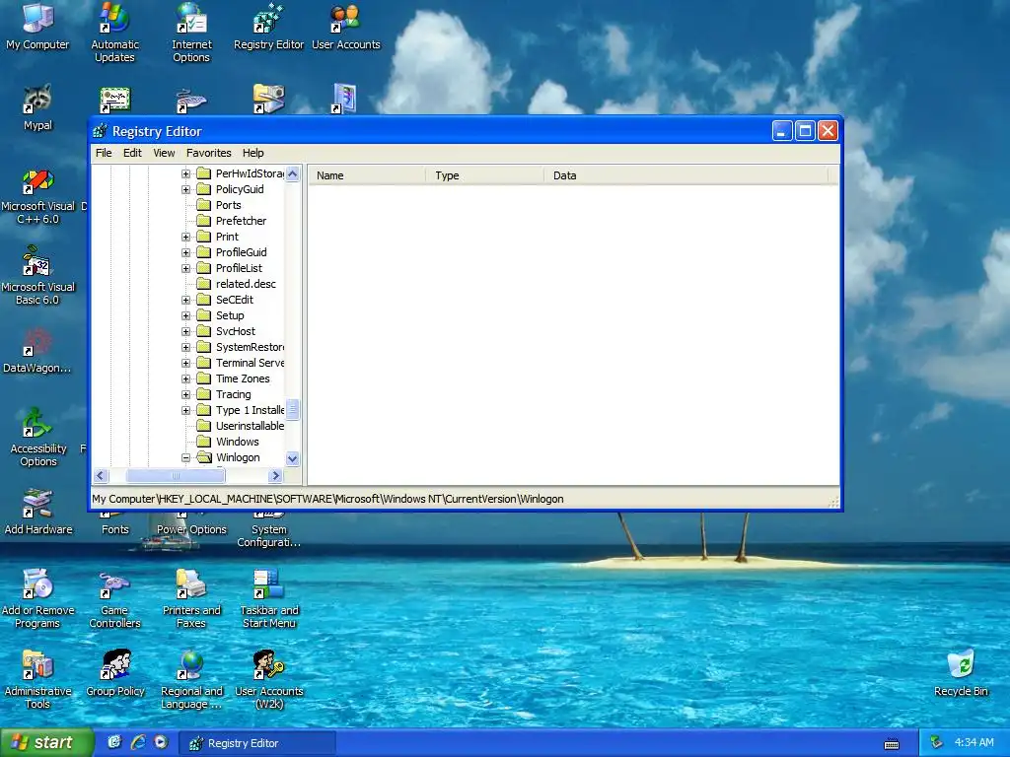Open Taskbar and Start Menu icon

point(268,598)
